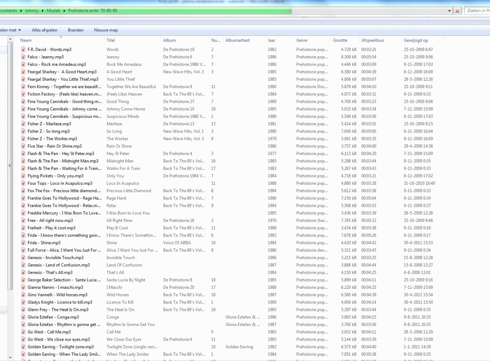The height and width of the screenshot is (361, 490).
Task: Click the icon of Feargal Sharkey - A Good Heart.mp3
Action: (24, 72)
